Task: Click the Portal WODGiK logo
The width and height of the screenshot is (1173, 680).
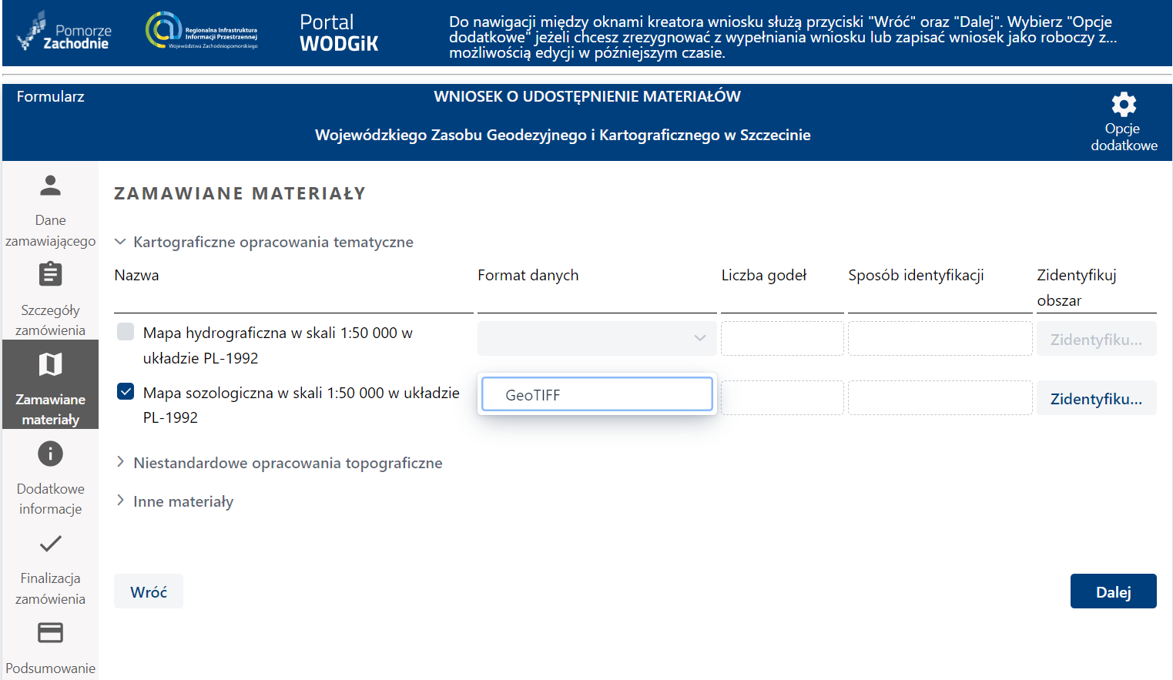Action: [339, 33]
